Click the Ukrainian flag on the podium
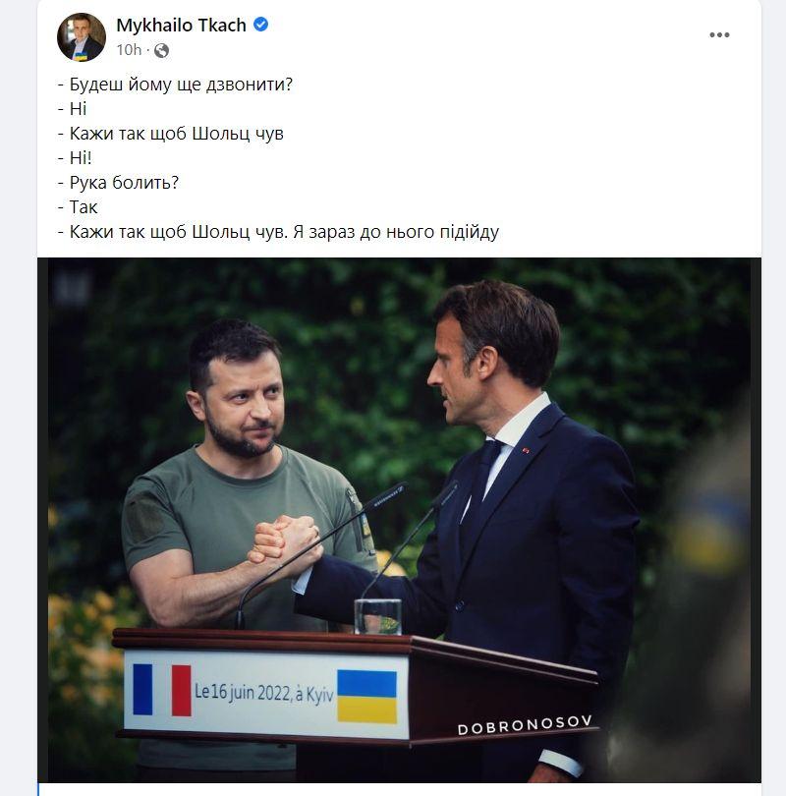 366,696
